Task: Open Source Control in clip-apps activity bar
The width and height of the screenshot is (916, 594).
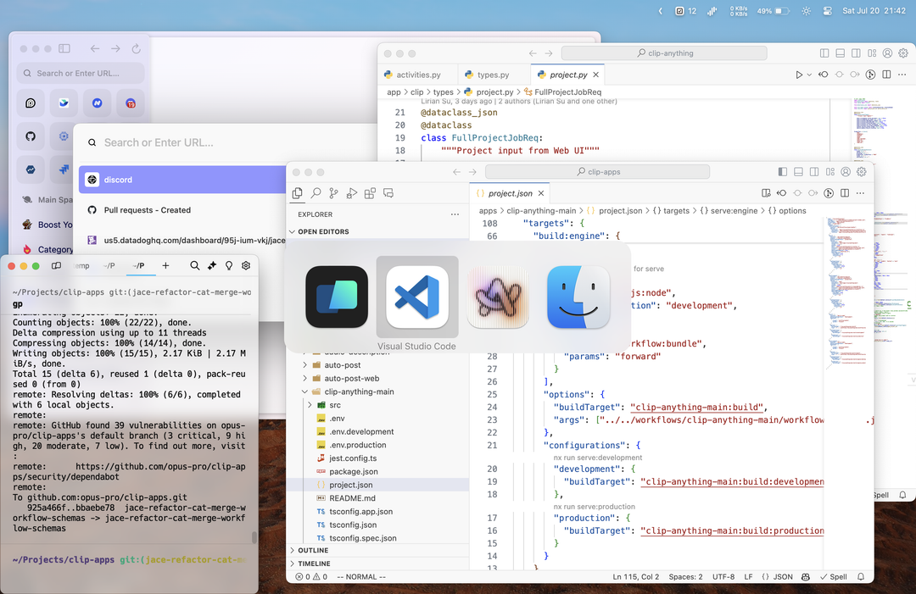Action: [x=333, y=193]
